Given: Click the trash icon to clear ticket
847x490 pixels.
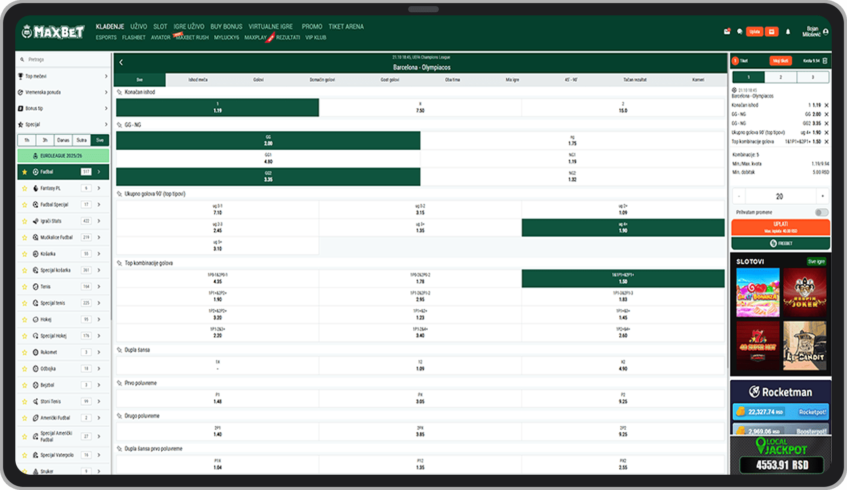Looking at the screenshot, I should pyautogui.click(x=825, y=61).
